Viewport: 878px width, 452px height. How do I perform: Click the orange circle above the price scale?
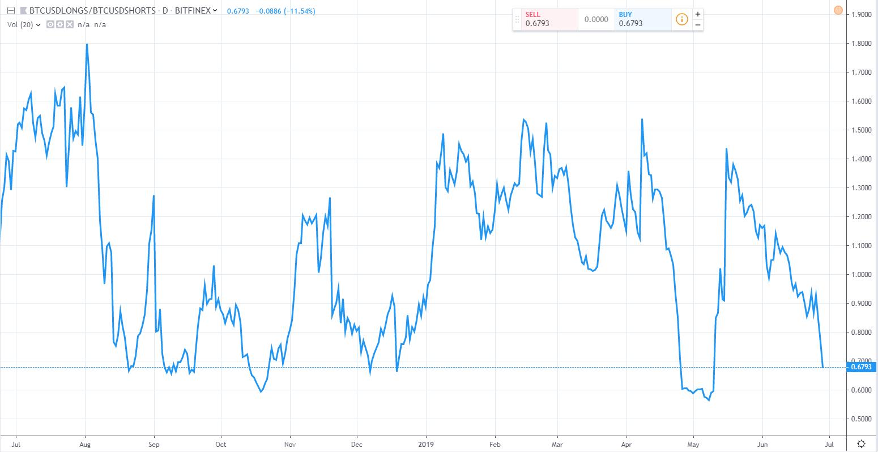click(838, 10)
